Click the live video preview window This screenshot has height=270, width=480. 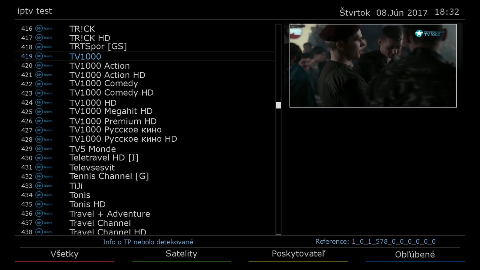coord(373,66)
